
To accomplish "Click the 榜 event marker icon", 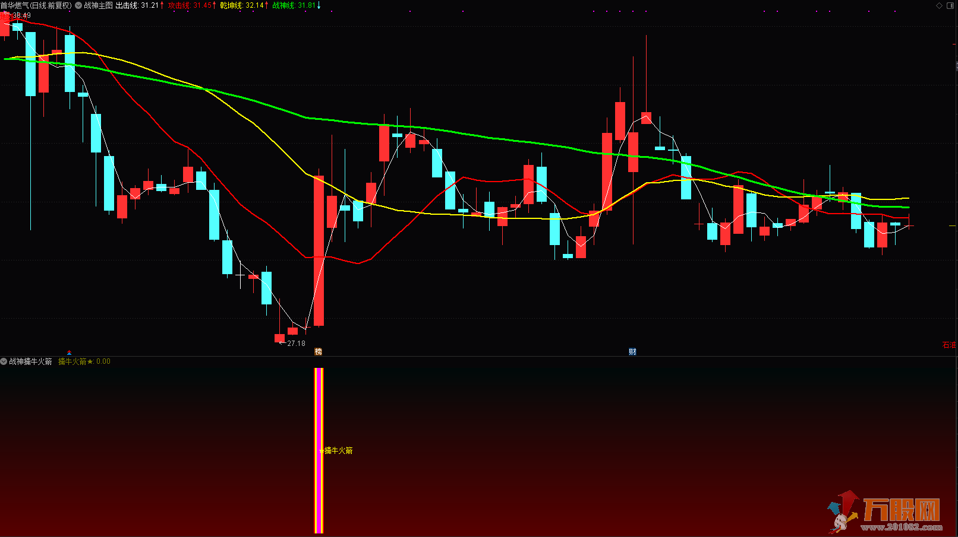I will click(x=319, y=352).
